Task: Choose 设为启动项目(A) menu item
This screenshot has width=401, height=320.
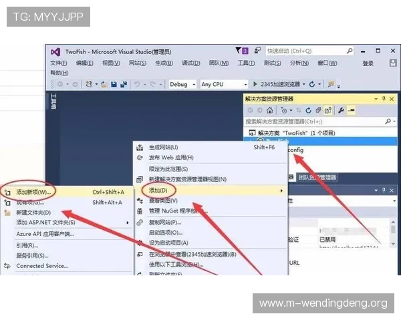Action: click(211, 243)
